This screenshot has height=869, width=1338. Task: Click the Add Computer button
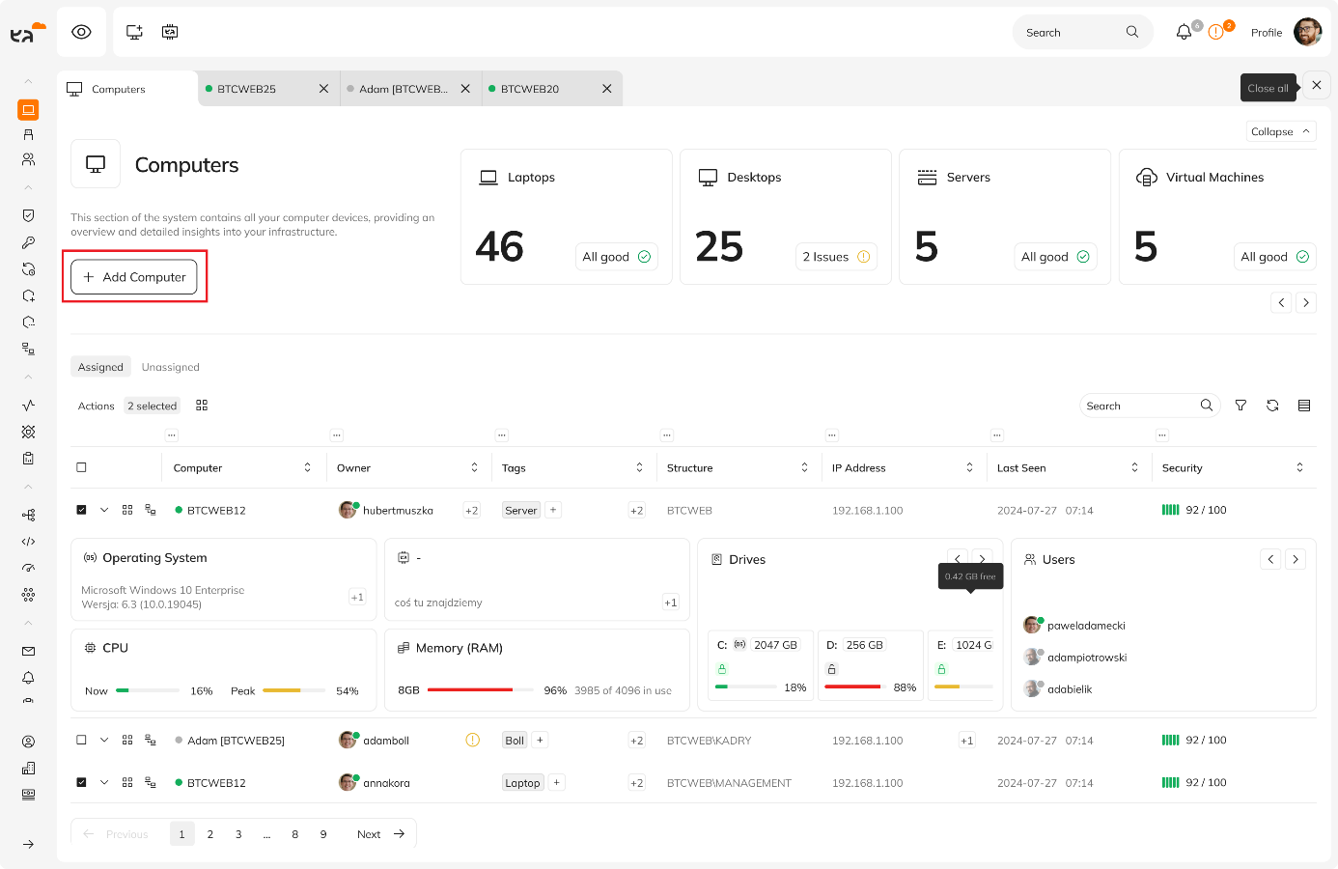click(x=134, y=277)
